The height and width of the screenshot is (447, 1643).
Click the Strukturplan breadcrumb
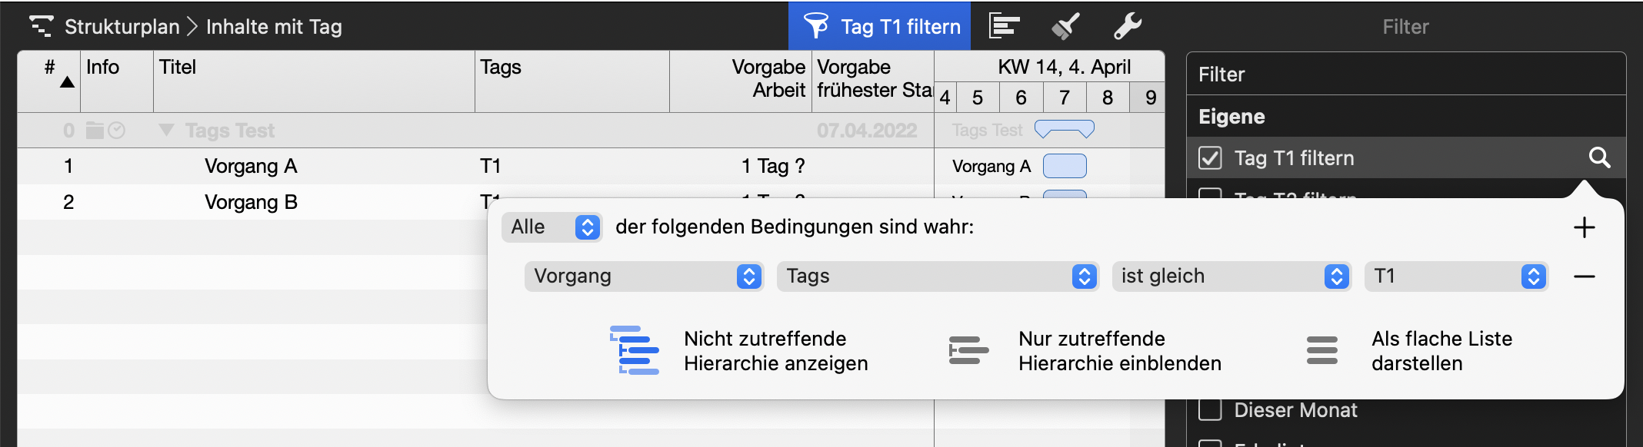pos(122,27)
